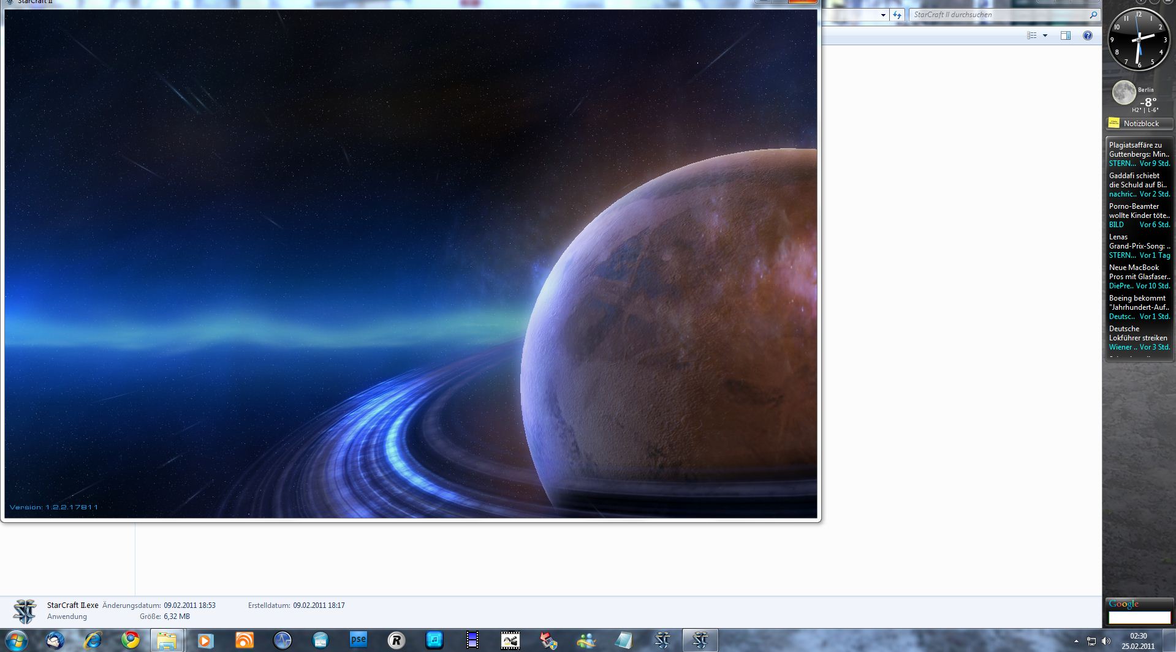The height and width of the screenshot is (652, 1176).
Task: Click the analog clock gadget
Action: pos(1139,39)
